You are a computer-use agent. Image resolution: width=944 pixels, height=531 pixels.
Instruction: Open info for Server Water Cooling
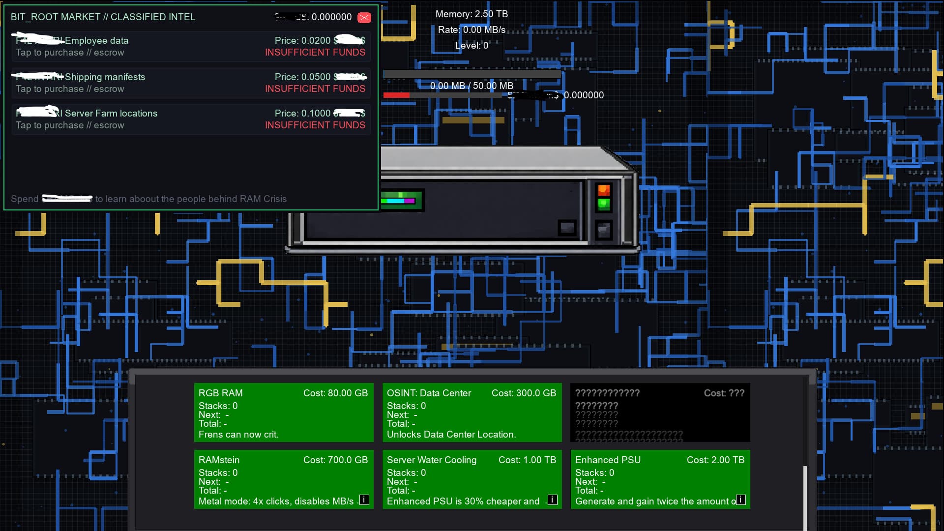coord(552,499)
